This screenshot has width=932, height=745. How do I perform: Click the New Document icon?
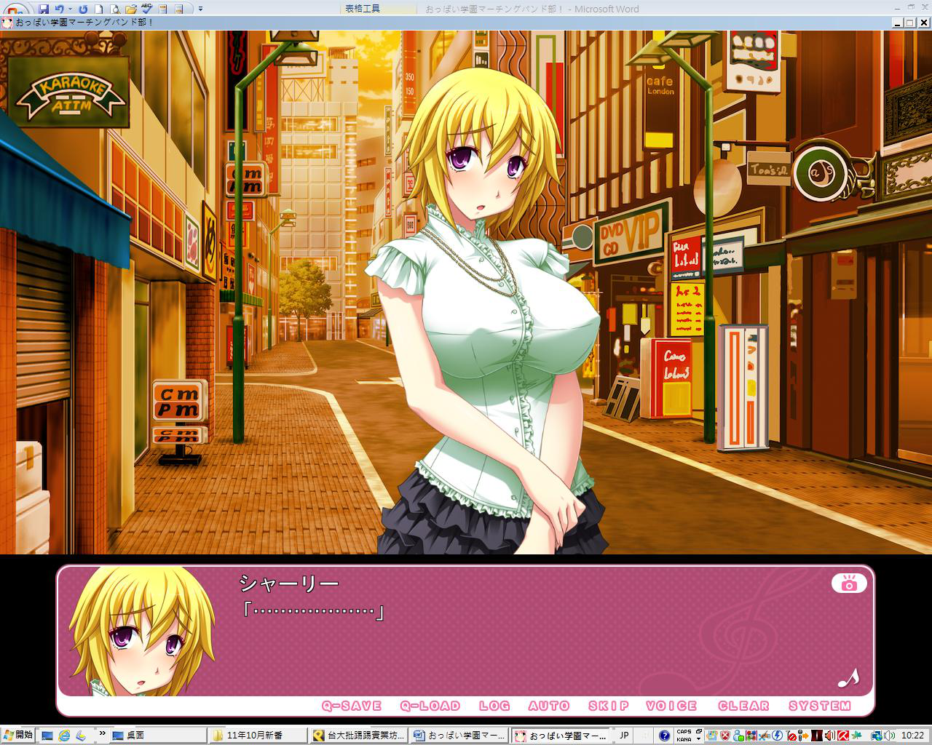[x=99, y=9]
